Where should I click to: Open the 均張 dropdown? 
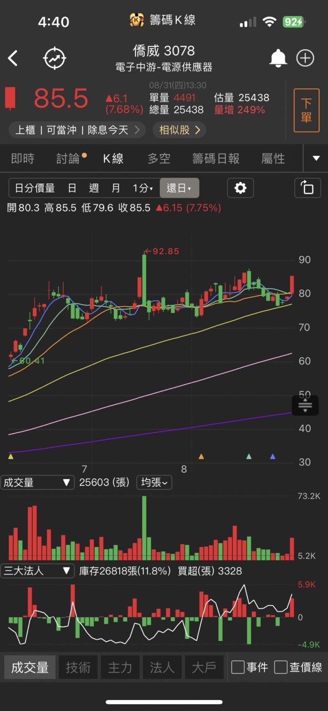point(154,482)
